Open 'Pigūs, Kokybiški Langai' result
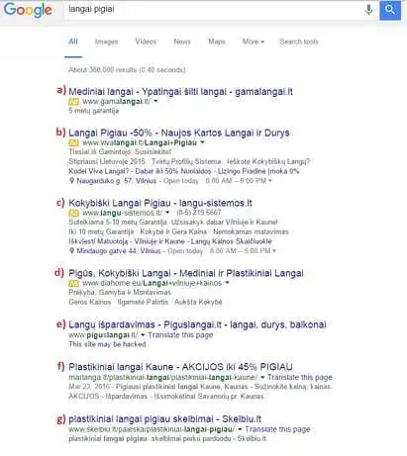 click(186, 273)
